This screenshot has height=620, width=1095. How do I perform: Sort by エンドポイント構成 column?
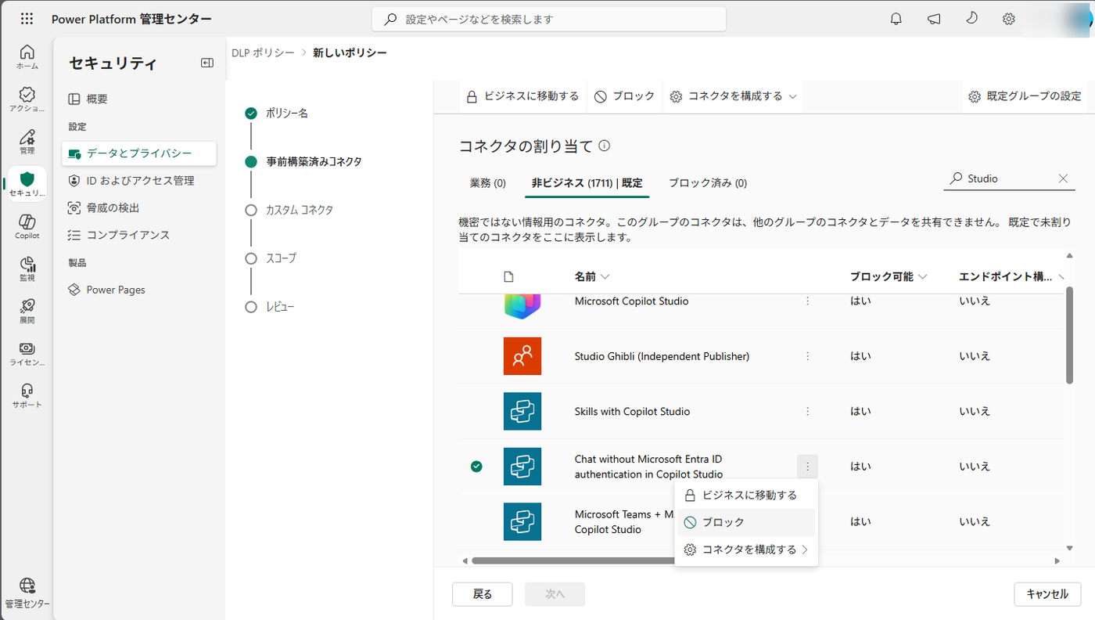point(1011,276)
